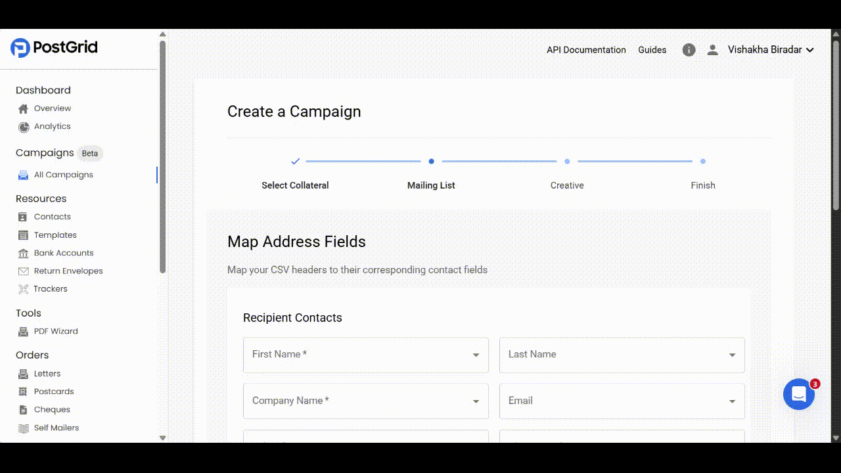Image resolution: width=841 pixels, height=473 pixels.
Task: Click the main page scrollbar thumb
Action: pyautogui.click(x=836, y=124)
